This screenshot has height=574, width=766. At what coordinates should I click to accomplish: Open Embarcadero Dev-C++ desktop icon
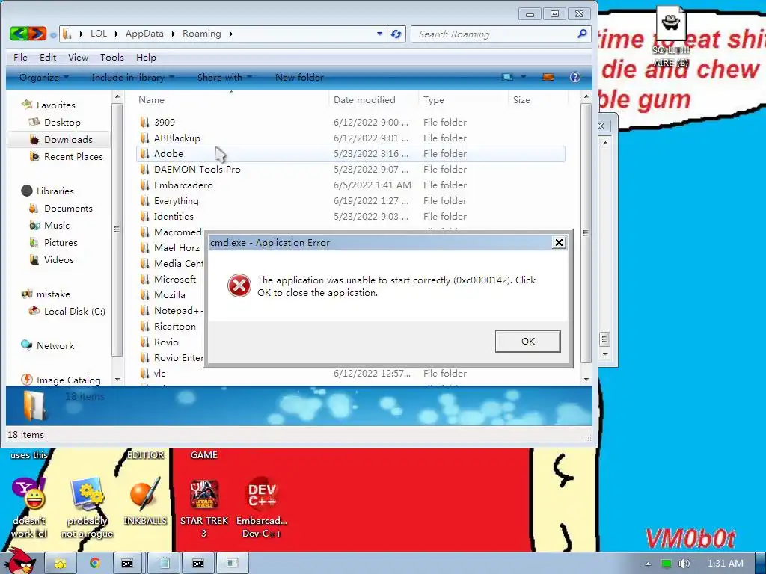[x=262, y=507]
